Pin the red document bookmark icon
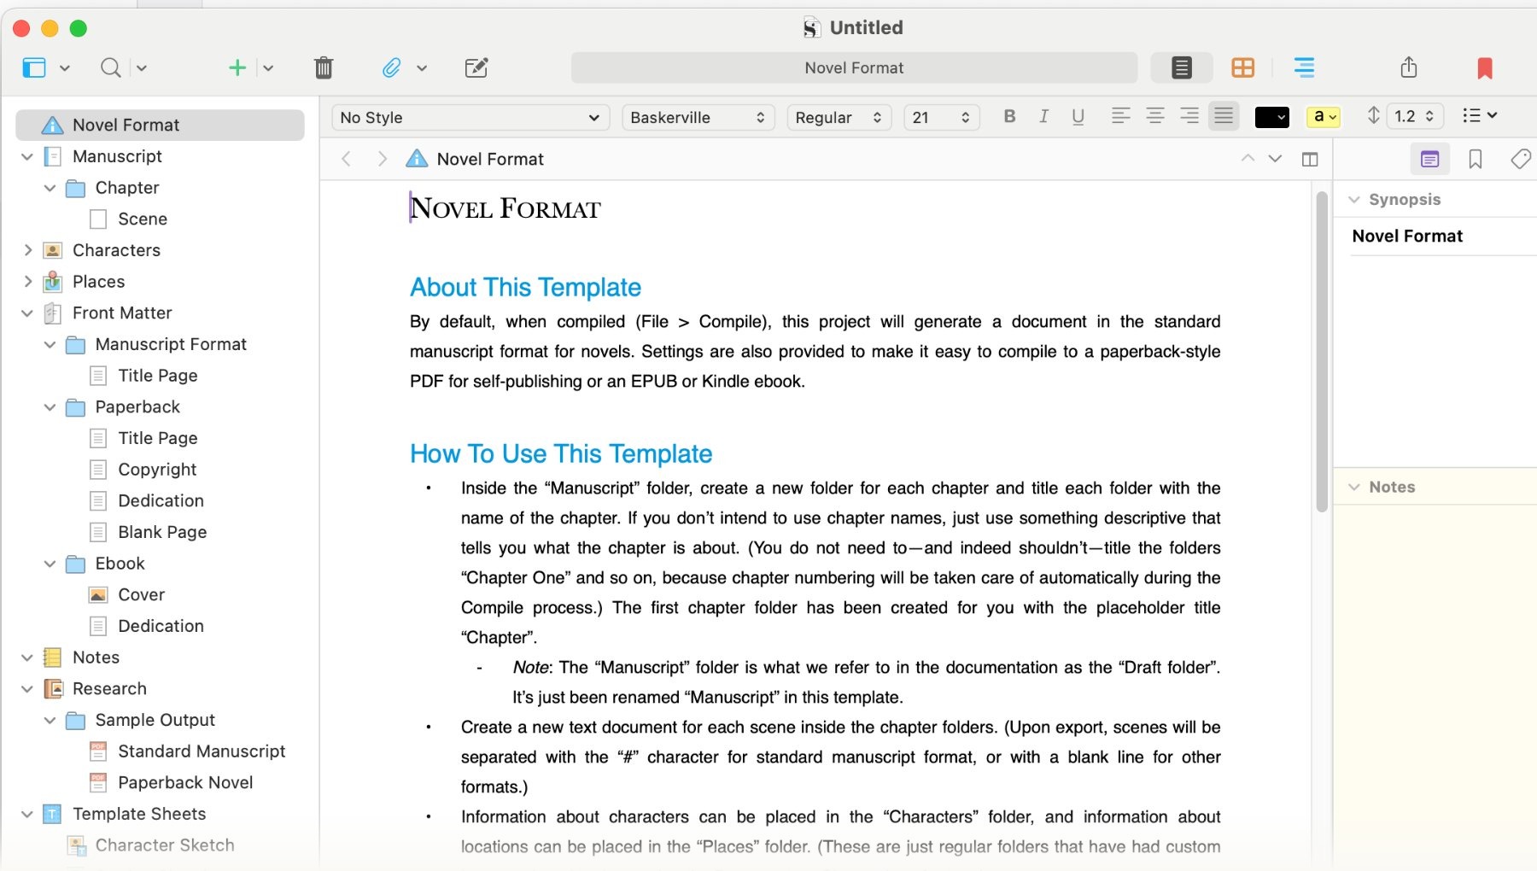The image size is (1537, 871). point(1484,68)
